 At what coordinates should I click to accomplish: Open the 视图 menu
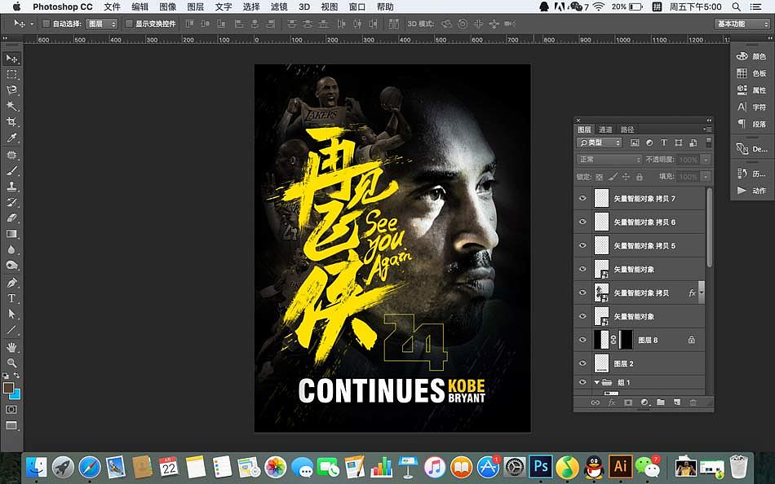tap(330, 7)
